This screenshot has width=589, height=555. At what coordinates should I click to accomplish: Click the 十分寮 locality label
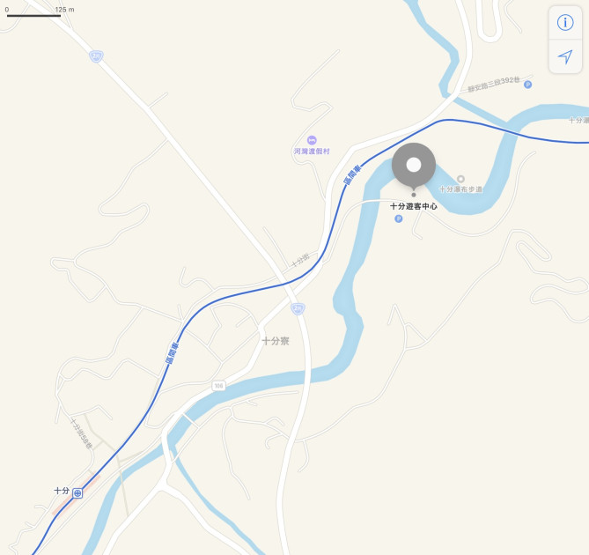(x=276, y=341)
